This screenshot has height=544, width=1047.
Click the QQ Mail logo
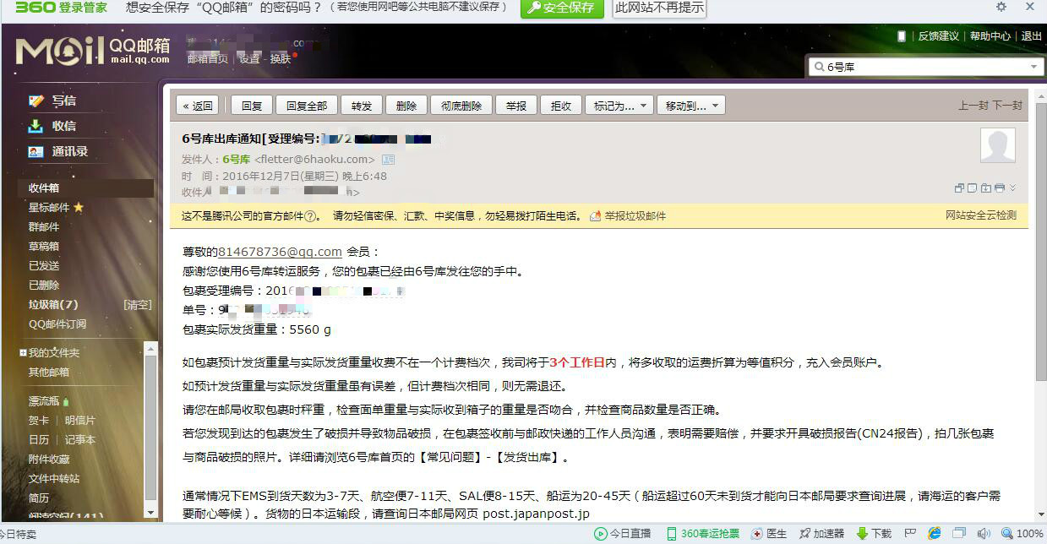[x=93, y=50]
